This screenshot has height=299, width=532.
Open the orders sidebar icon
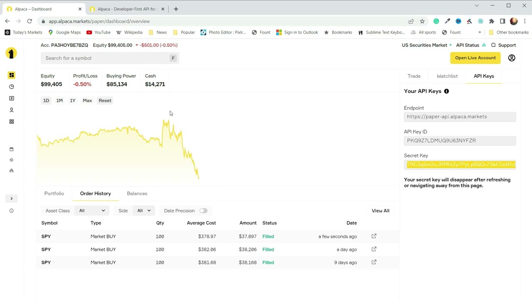click(12, 98)
